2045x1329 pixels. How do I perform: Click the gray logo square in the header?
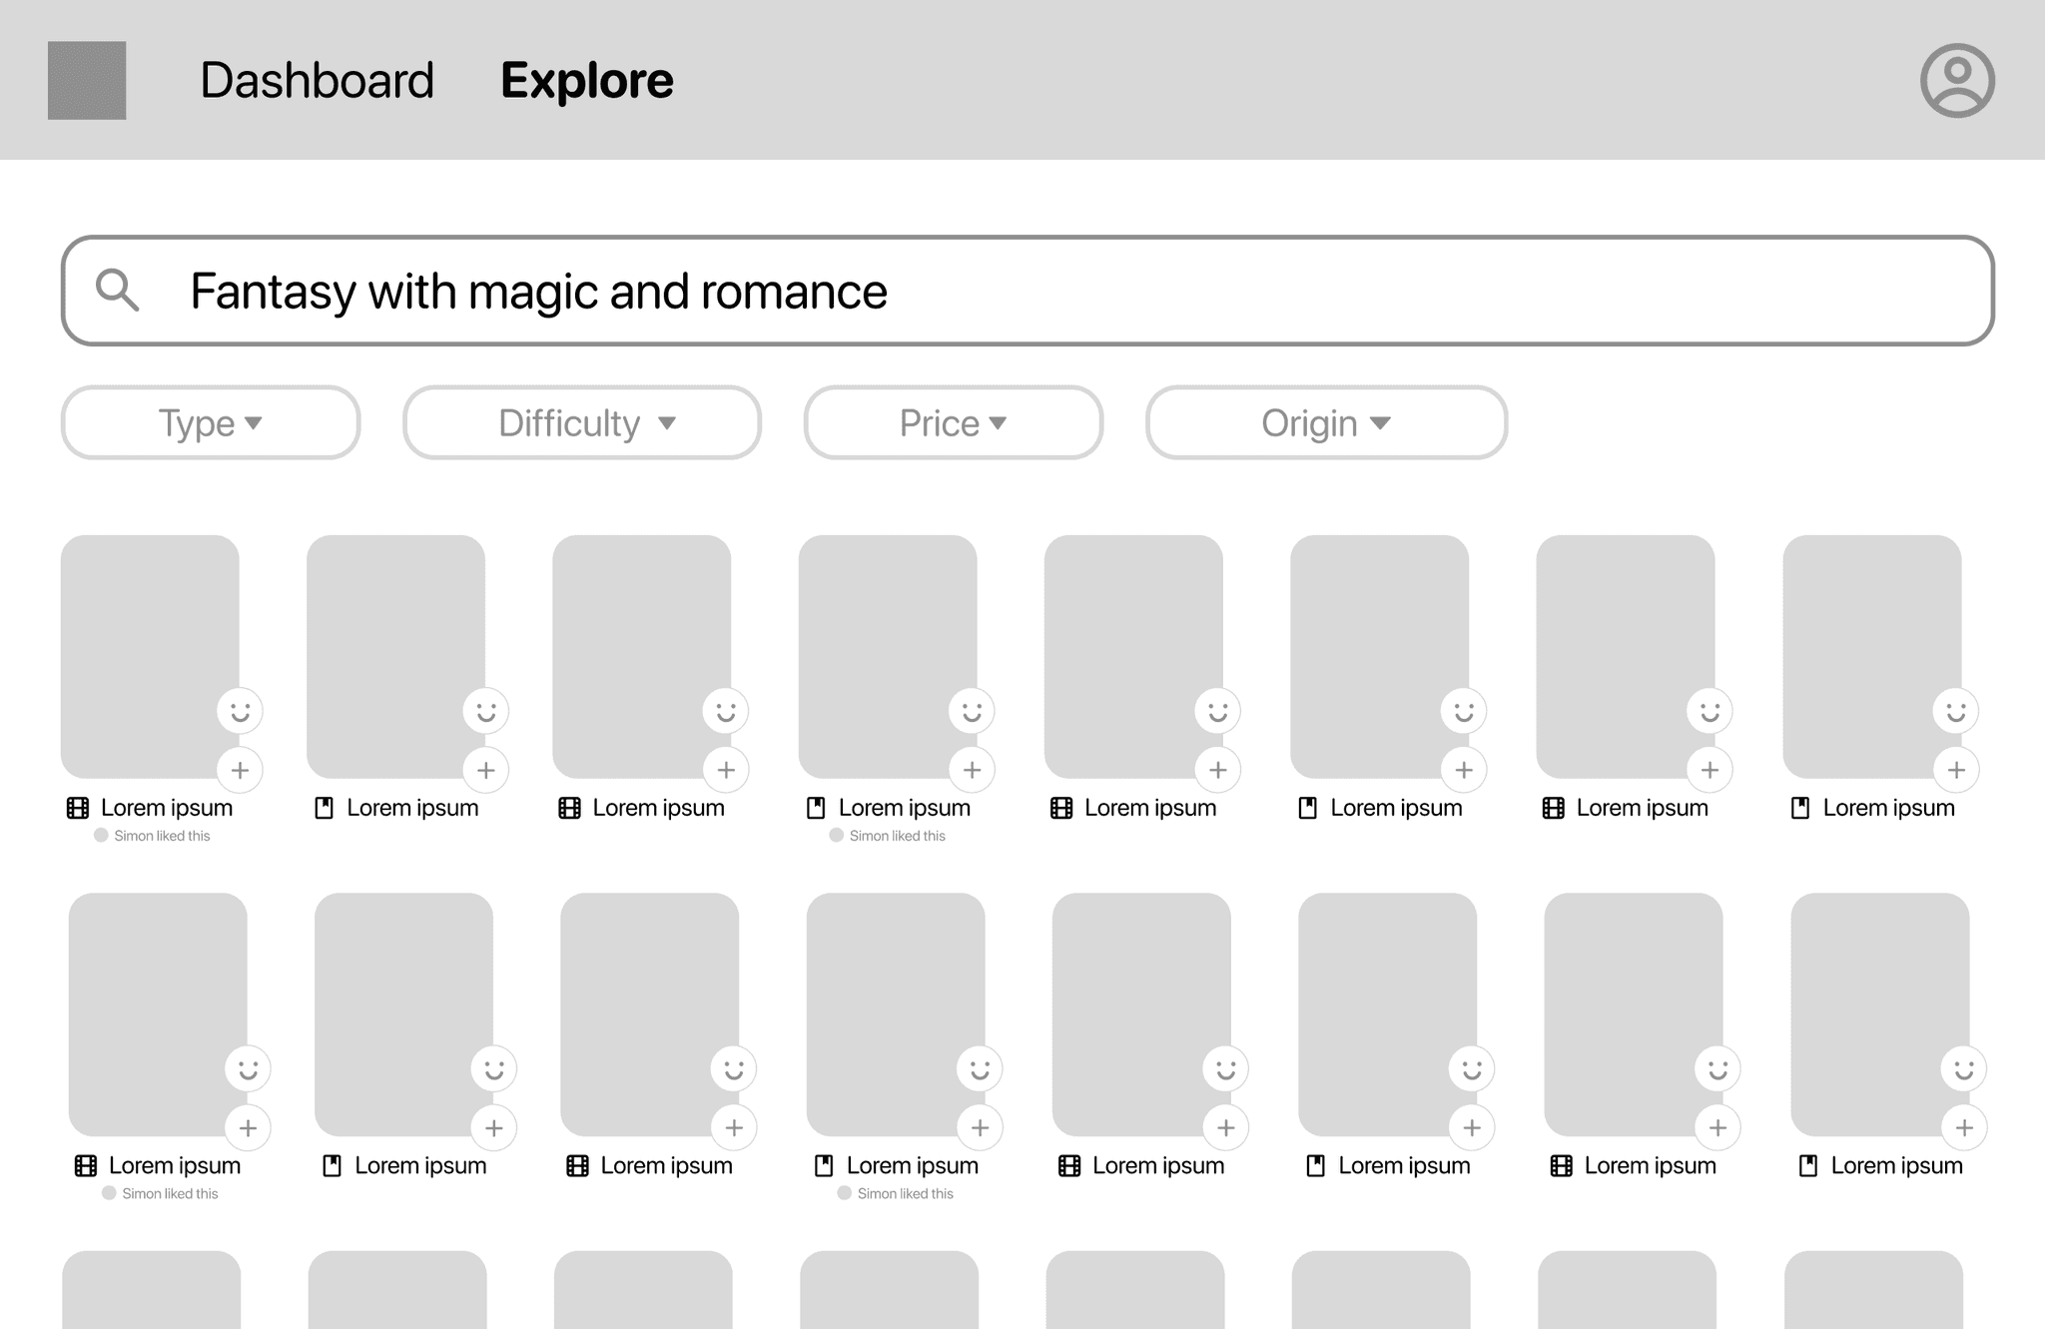click(87, 80)
